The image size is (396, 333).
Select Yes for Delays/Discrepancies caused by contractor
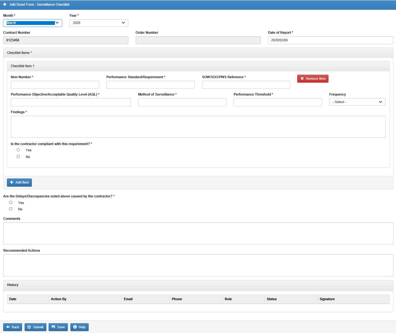[x=10, y=202]
